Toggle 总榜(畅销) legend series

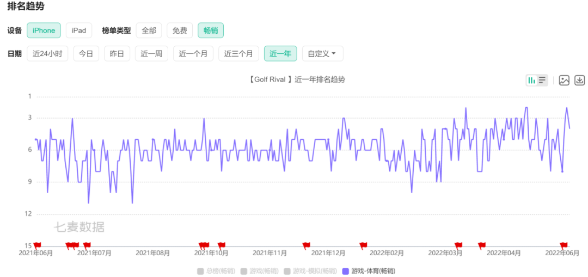click(216, 270)
